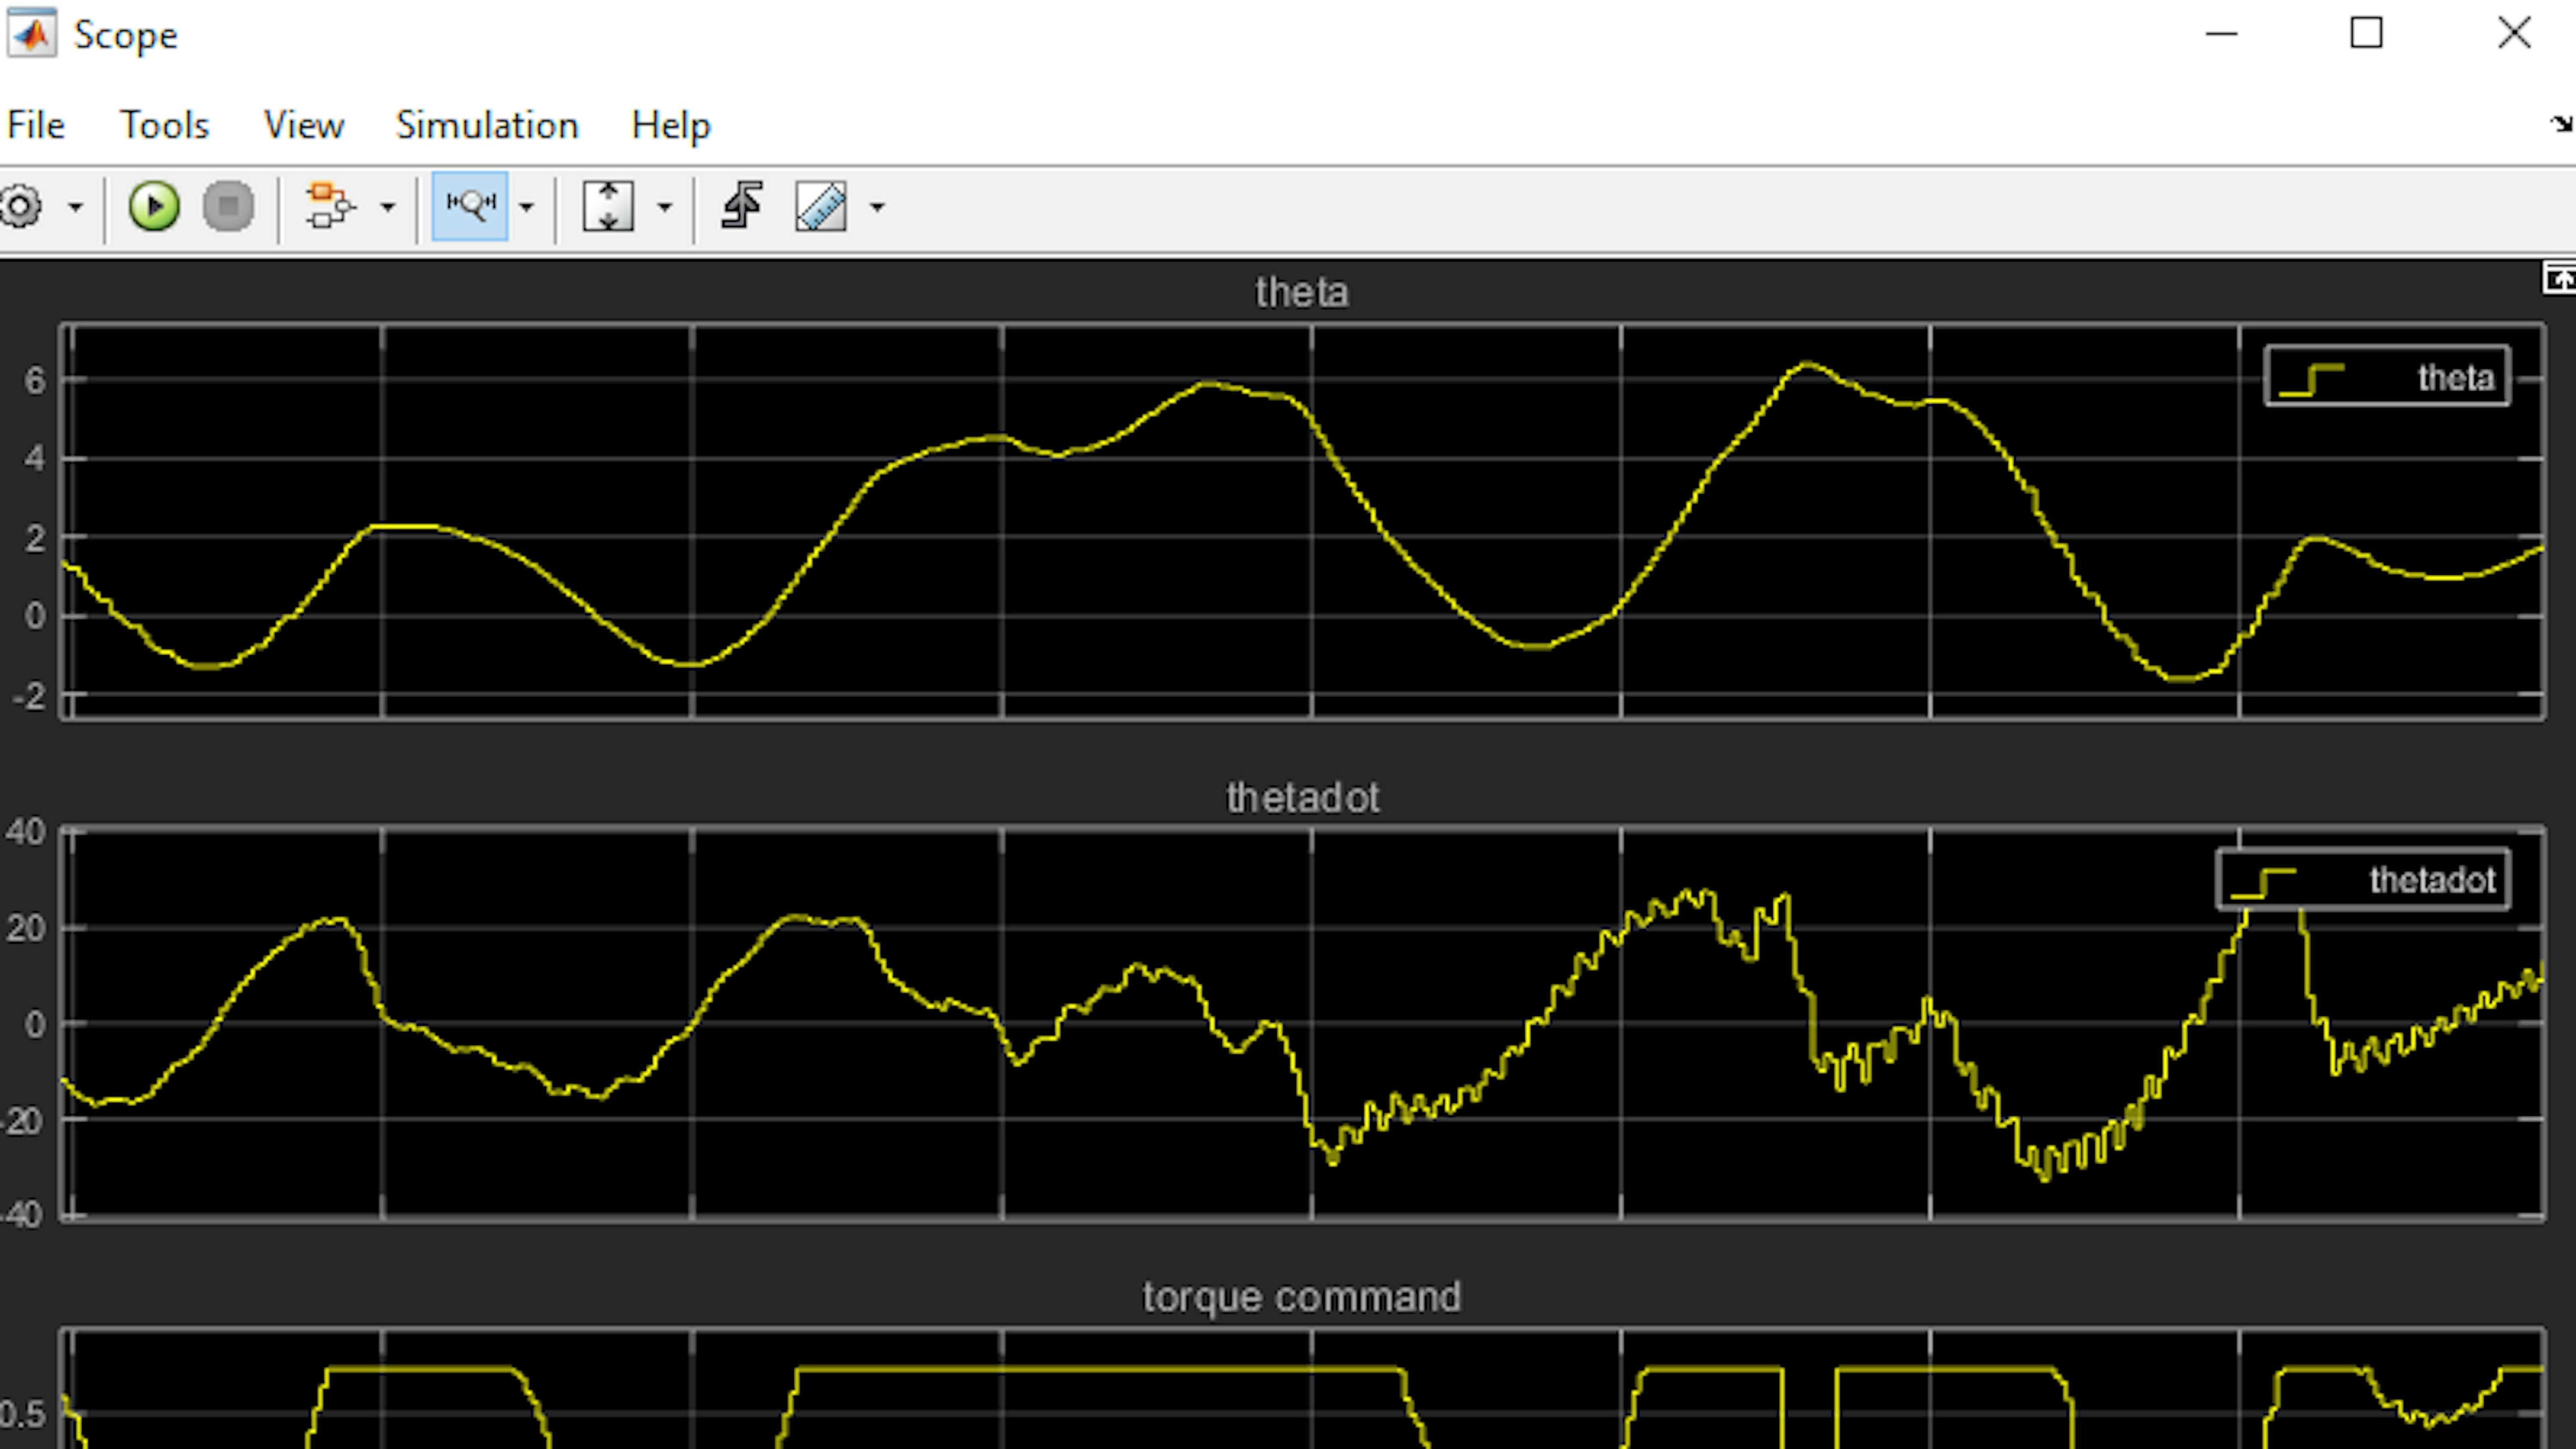Minimize the Scope window
The width and height of the screenshot is (2576, 1449).
[x=2221, y=34]
